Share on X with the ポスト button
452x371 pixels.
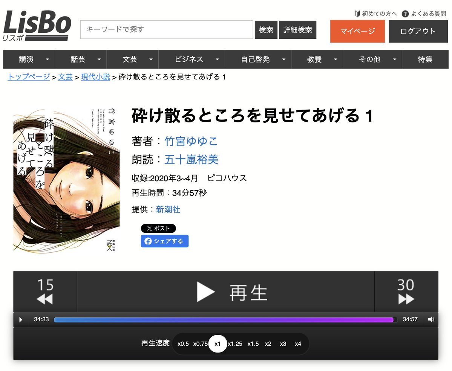click(x=158, y=228)
